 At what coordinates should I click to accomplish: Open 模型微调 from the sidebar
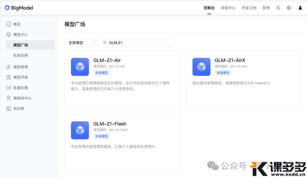(20, 67)
